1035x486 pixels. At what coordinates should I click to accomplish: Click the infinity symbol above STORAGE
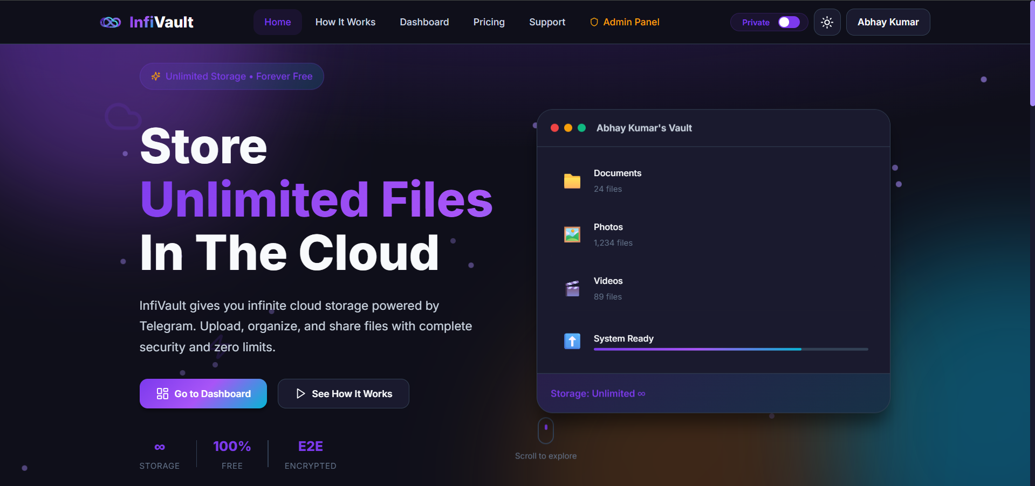tap(160, 447)
